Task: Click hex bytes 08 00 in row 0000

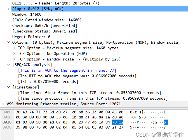Action: coord(104,112)
